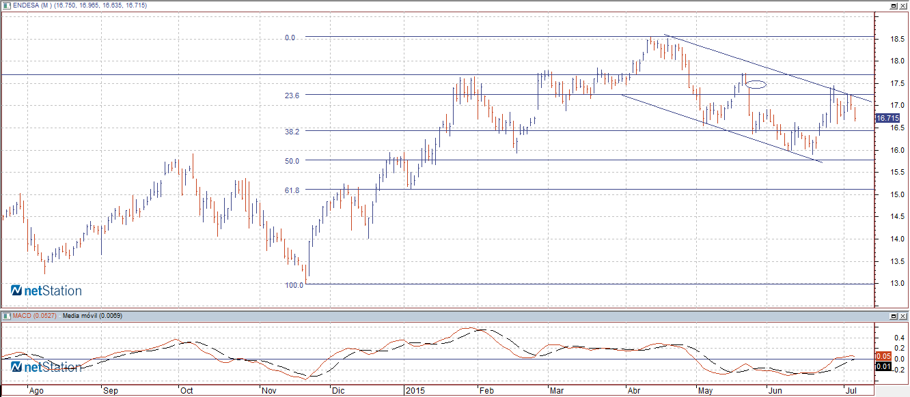The width and height of the screenshot is (910, 397).
Task: Select the ellipse annotation near 17.5
Action: (756, 85)
